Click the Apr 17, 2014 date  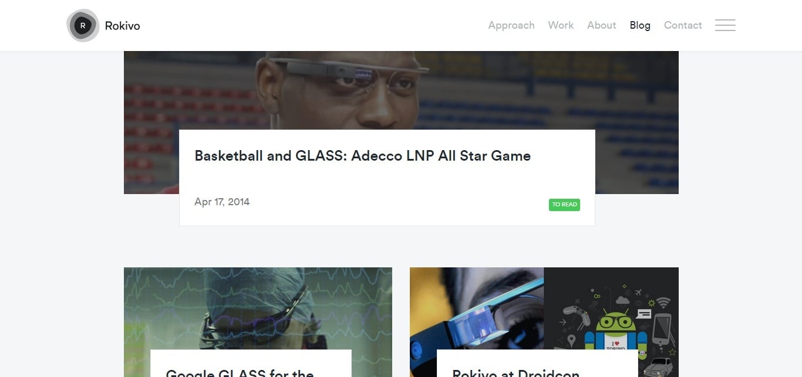(x=222, y=202)
